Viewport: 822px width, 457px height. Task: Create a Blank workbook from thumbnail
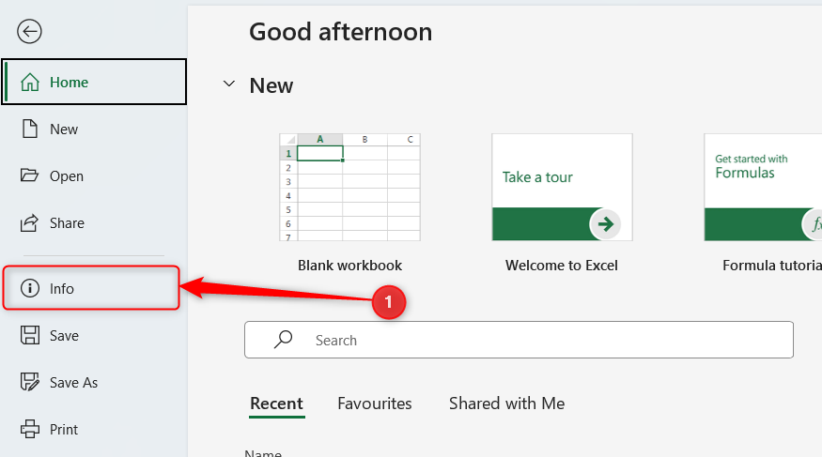click(349, 188)
